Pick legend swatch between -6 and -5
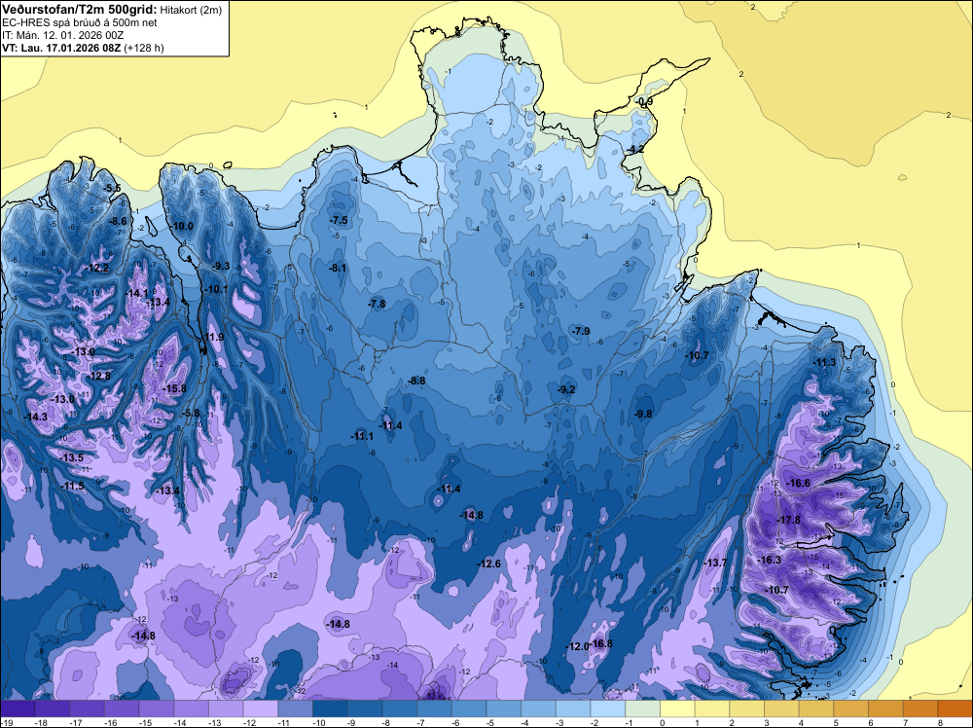973x728 pixels. coord(469,709)
